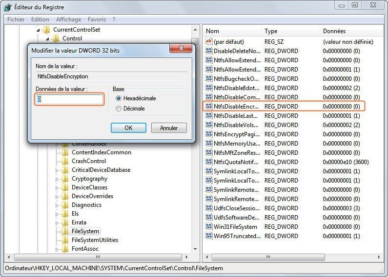Click the DWORD icon beside NtfsDisableLast...
This screenshot has width=388, height=277.
(x=209, y=115)
